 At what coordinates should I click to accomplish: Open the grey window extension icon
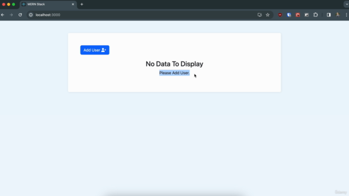[x=306, y=15]
